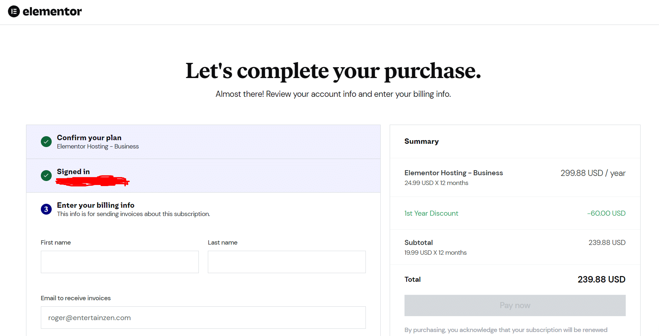The image size is (659, 336).
Task: Click the bold total 239.88 USD amount
Action: click(602, 279)
